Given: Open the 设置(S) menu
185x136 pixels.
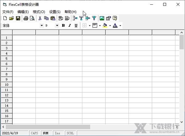Looking at the screenshot, I should [x=55, y=12].
